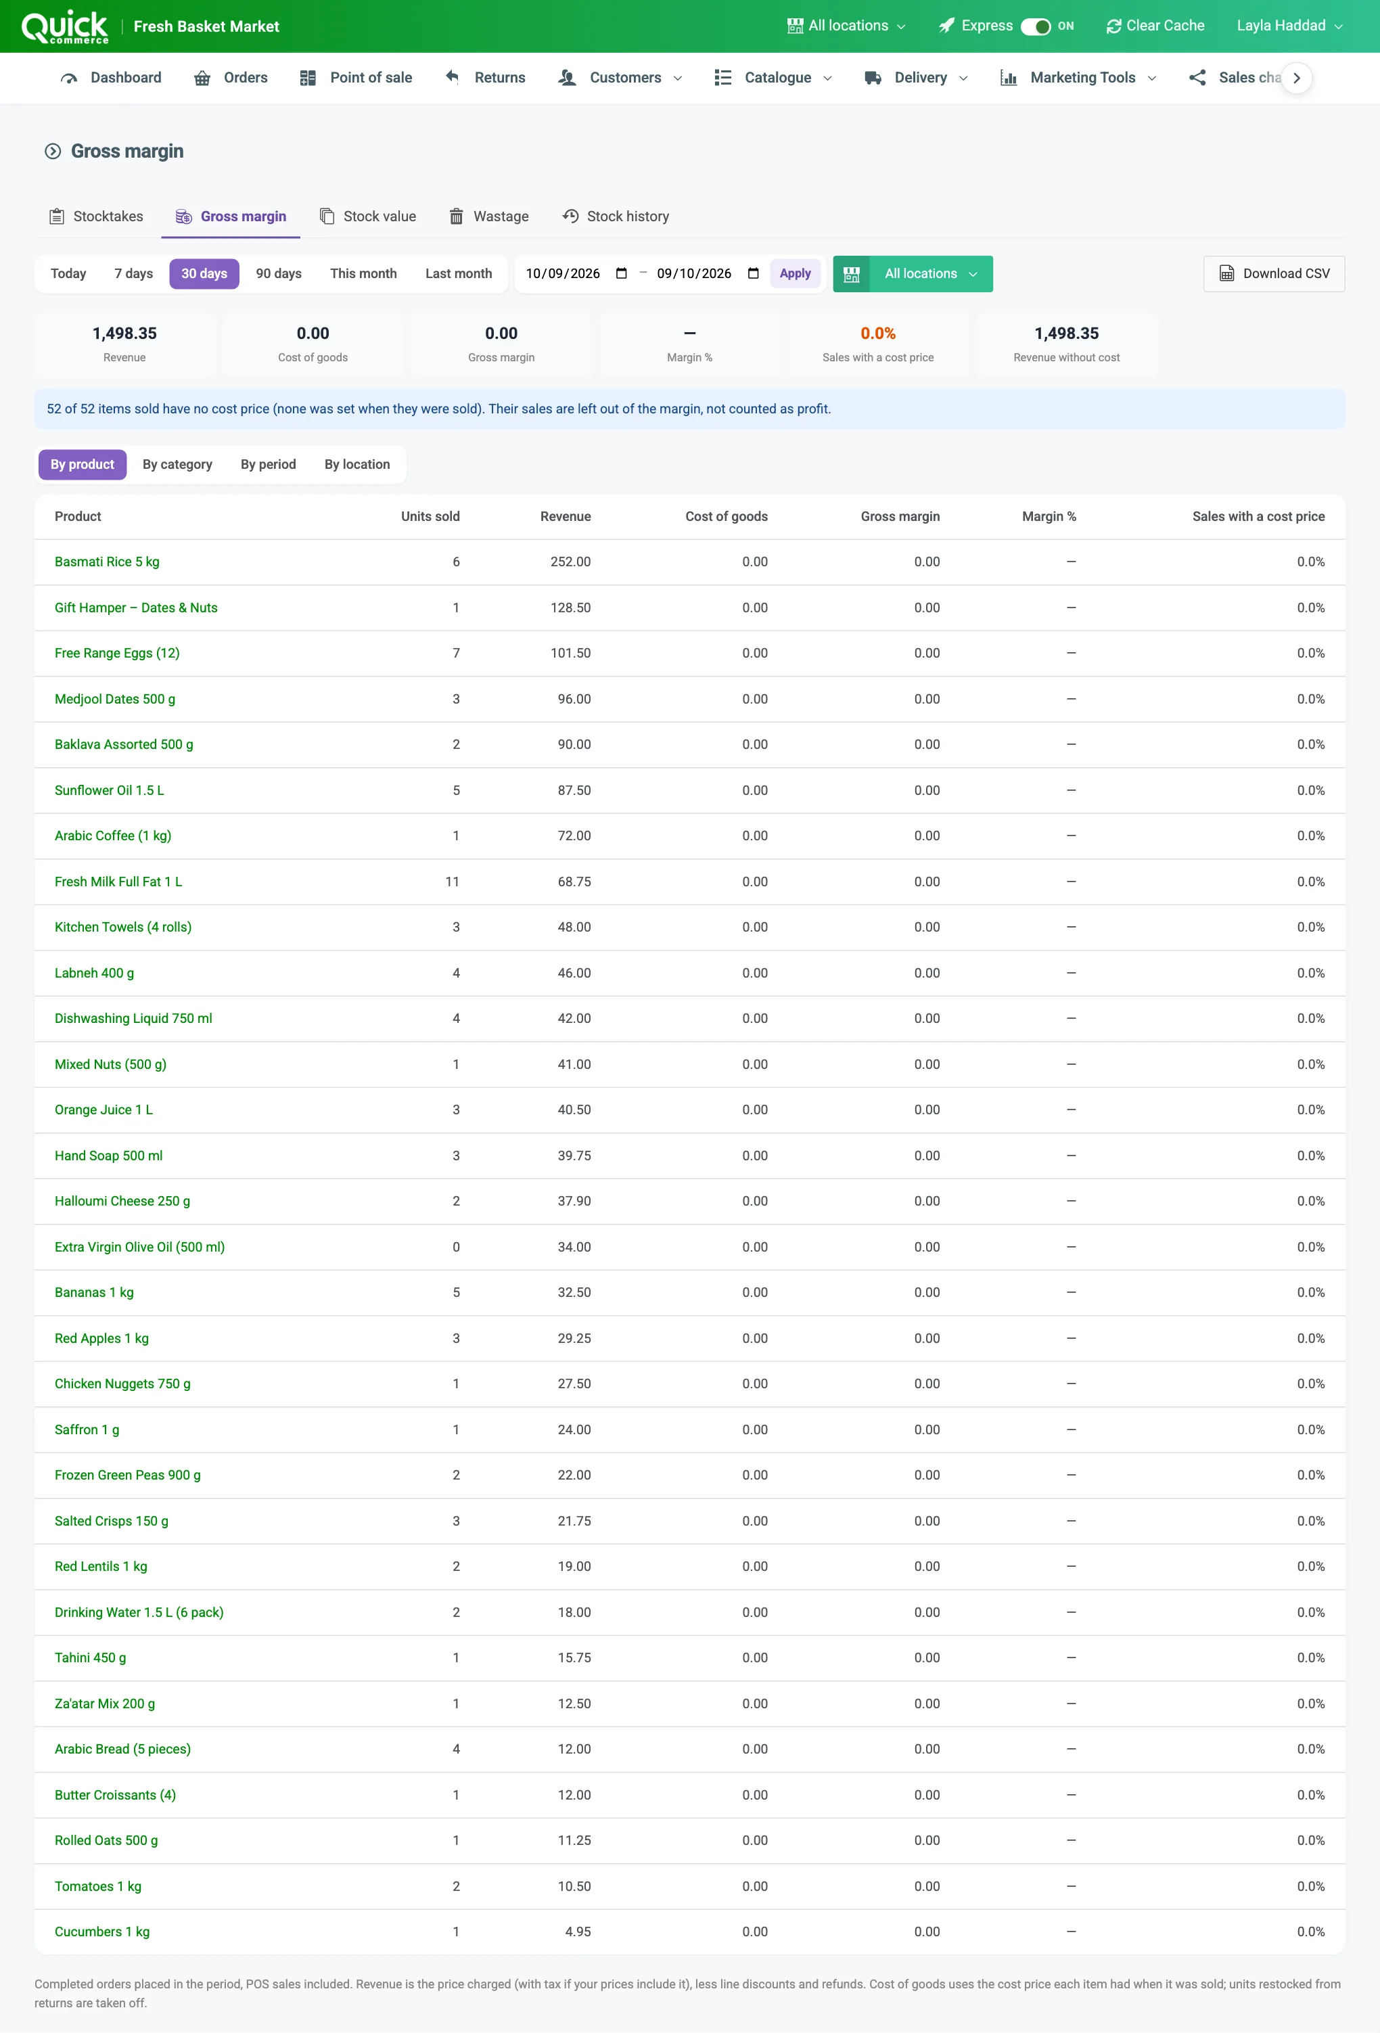Open the end date calendar picker icon
The width and height of the screenshot is (1380, 2033).
(753, 274)
